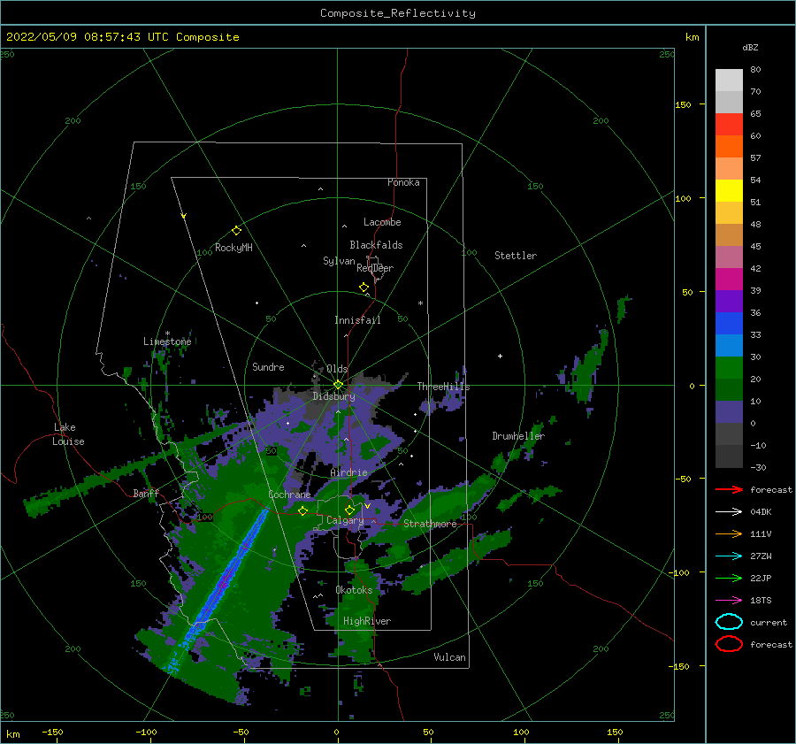Select the Sundre town label
The width and height of the screenshot is (796, 744).
coord(269,367)
